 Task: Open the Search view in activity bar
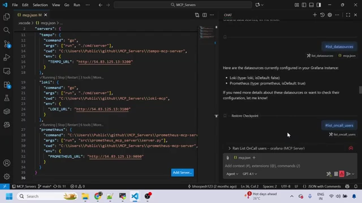tap(7, 30)
